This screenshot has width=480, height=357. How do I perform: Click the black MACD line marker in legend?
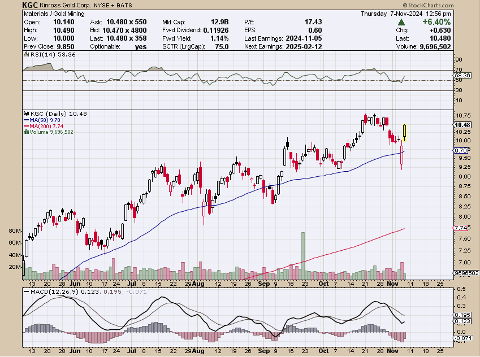27,292
